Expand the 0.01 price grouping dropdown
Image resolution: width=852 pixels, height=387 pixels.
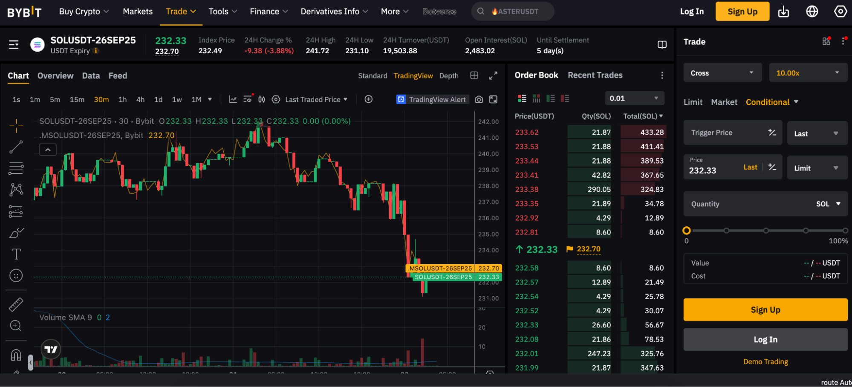634,98
